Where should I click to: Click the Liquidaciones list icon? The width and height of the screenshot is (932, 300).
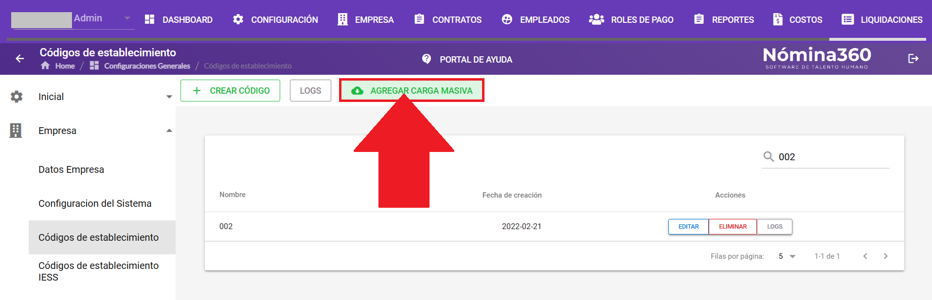tap(848, 19)
